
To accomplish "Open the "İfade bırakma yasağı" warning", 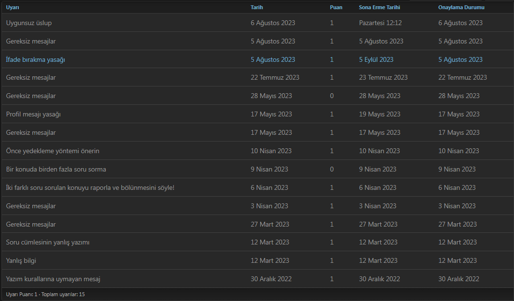I will point(36,60).
